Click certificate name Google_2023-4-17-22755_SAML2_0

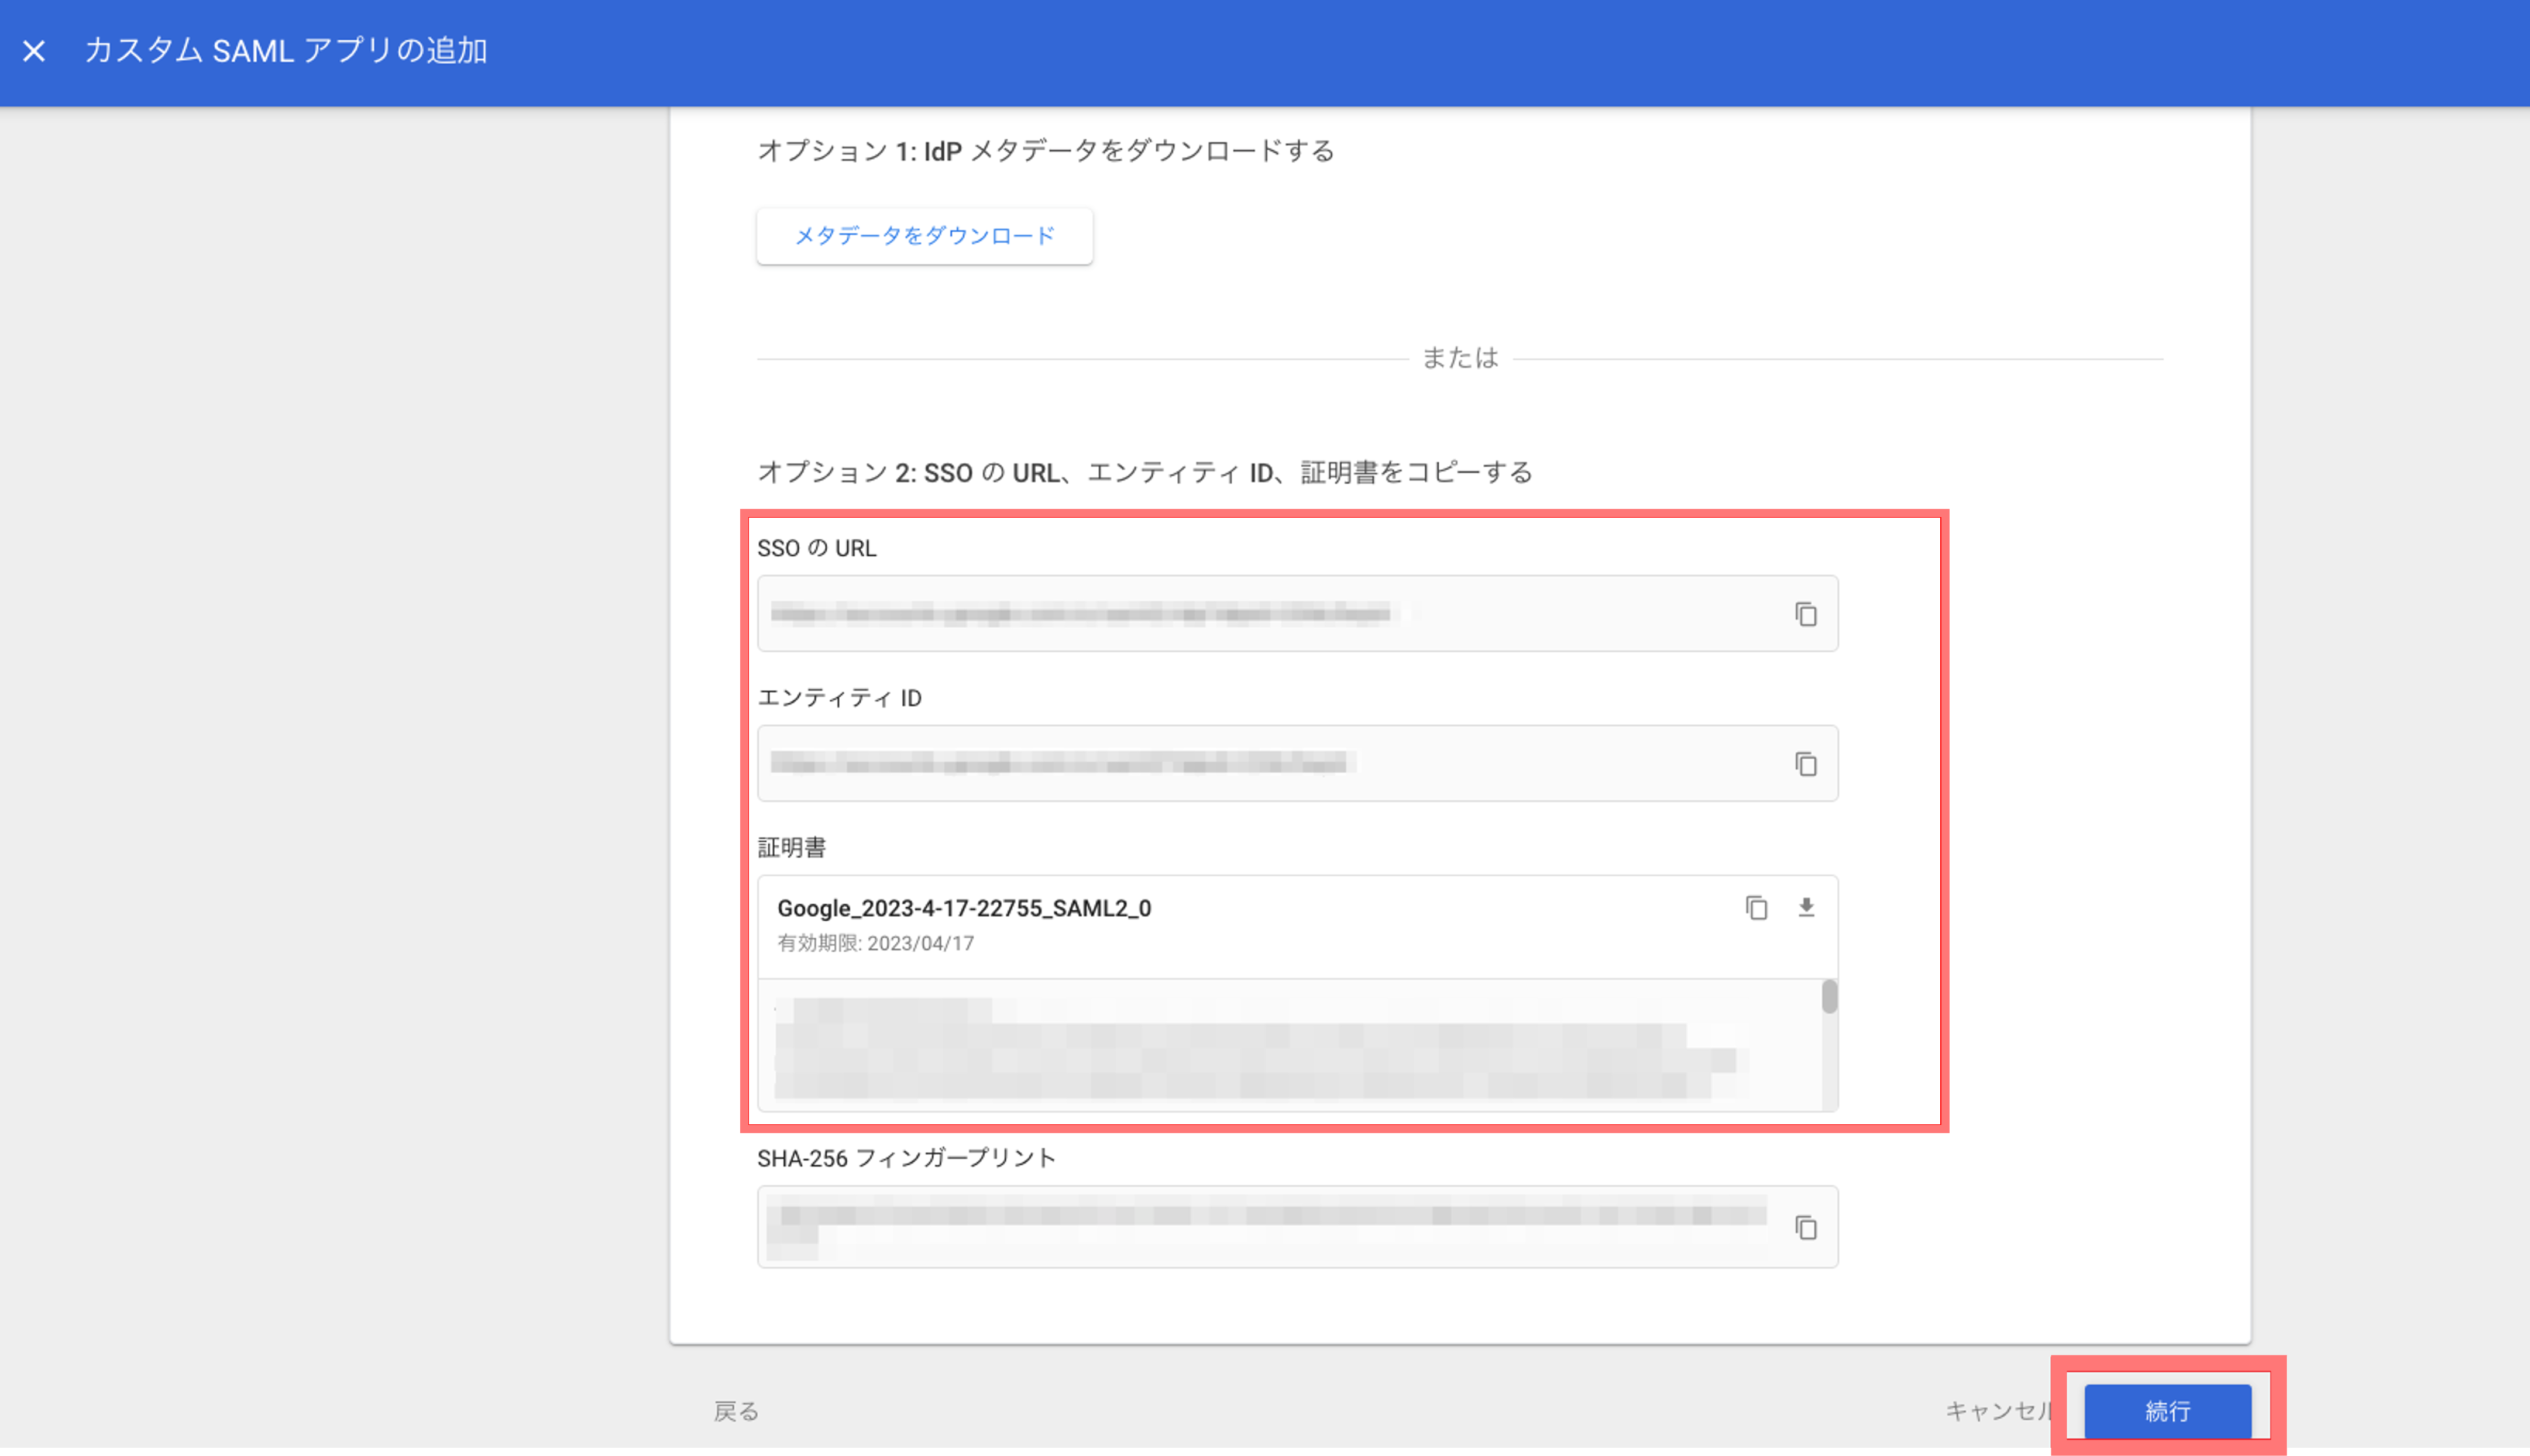click(x=964, y=908)
